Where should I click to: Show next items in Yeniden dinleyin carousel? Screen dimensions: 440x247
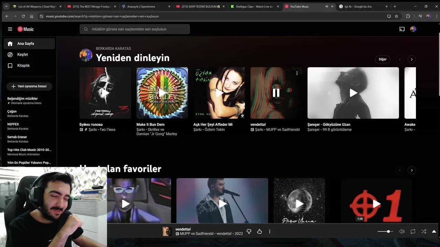point(412,59)
